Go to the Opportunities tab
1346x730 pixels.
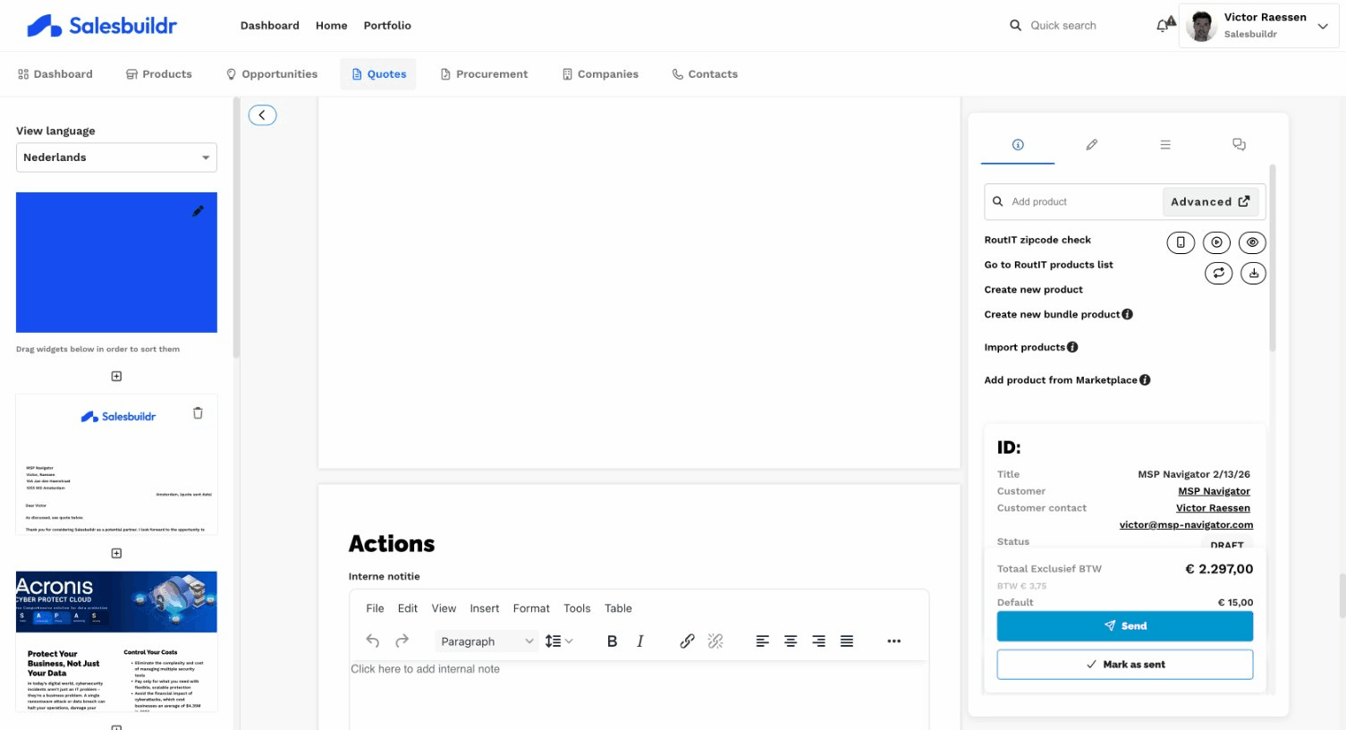(272, 74)
